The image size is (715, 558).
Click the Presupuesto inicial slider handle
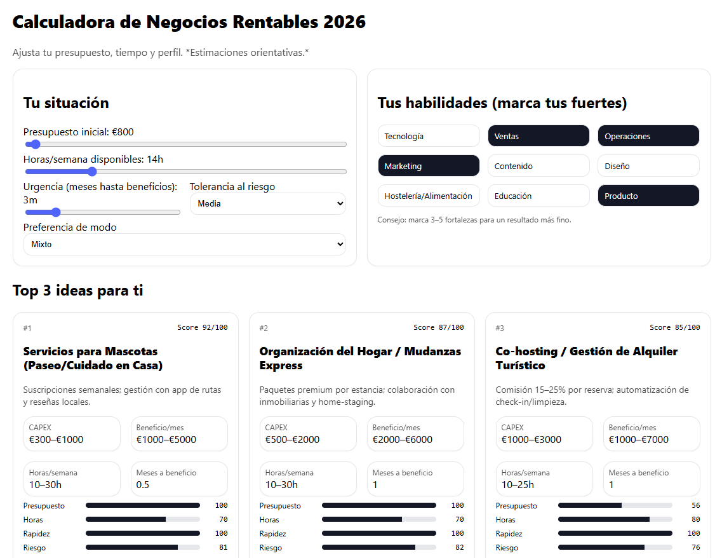(x=35, y=144)
